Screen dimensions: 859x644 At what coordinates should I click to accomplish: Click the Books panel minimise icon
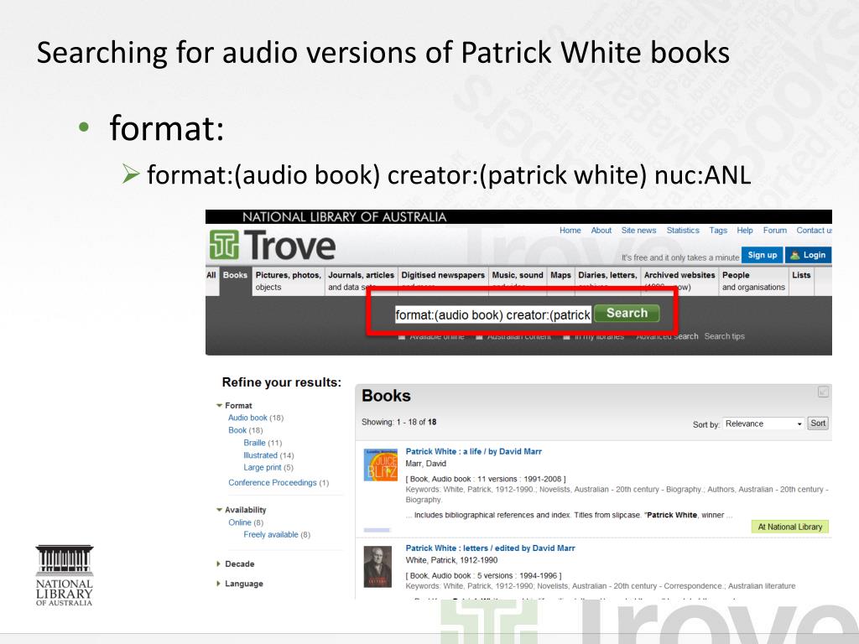(823, 392)
